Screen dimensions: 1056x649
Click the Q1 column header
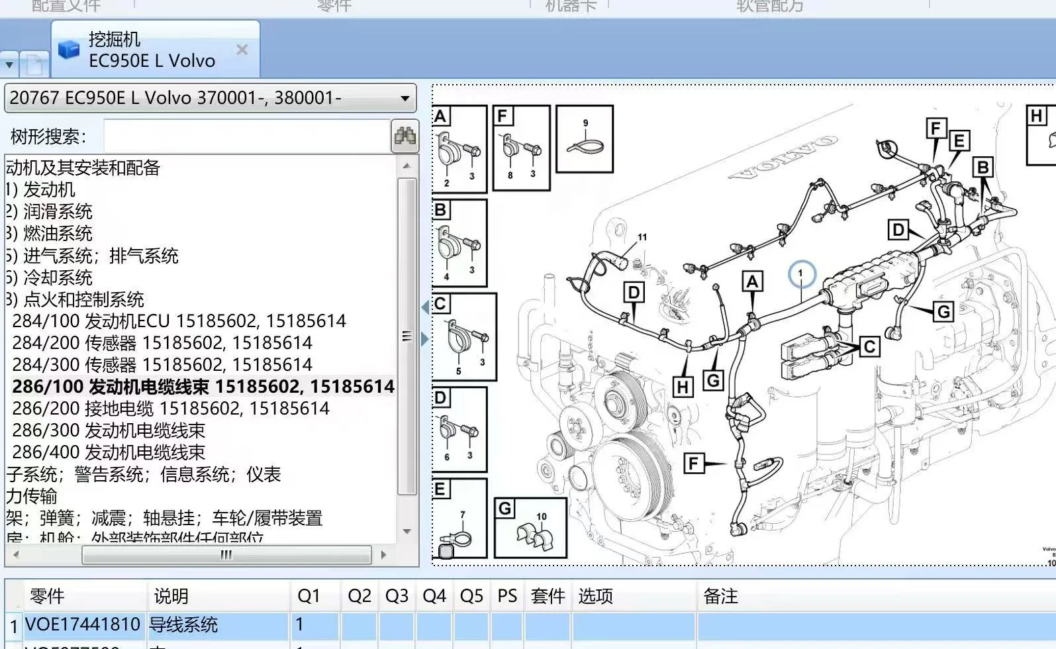coord(315,596)
